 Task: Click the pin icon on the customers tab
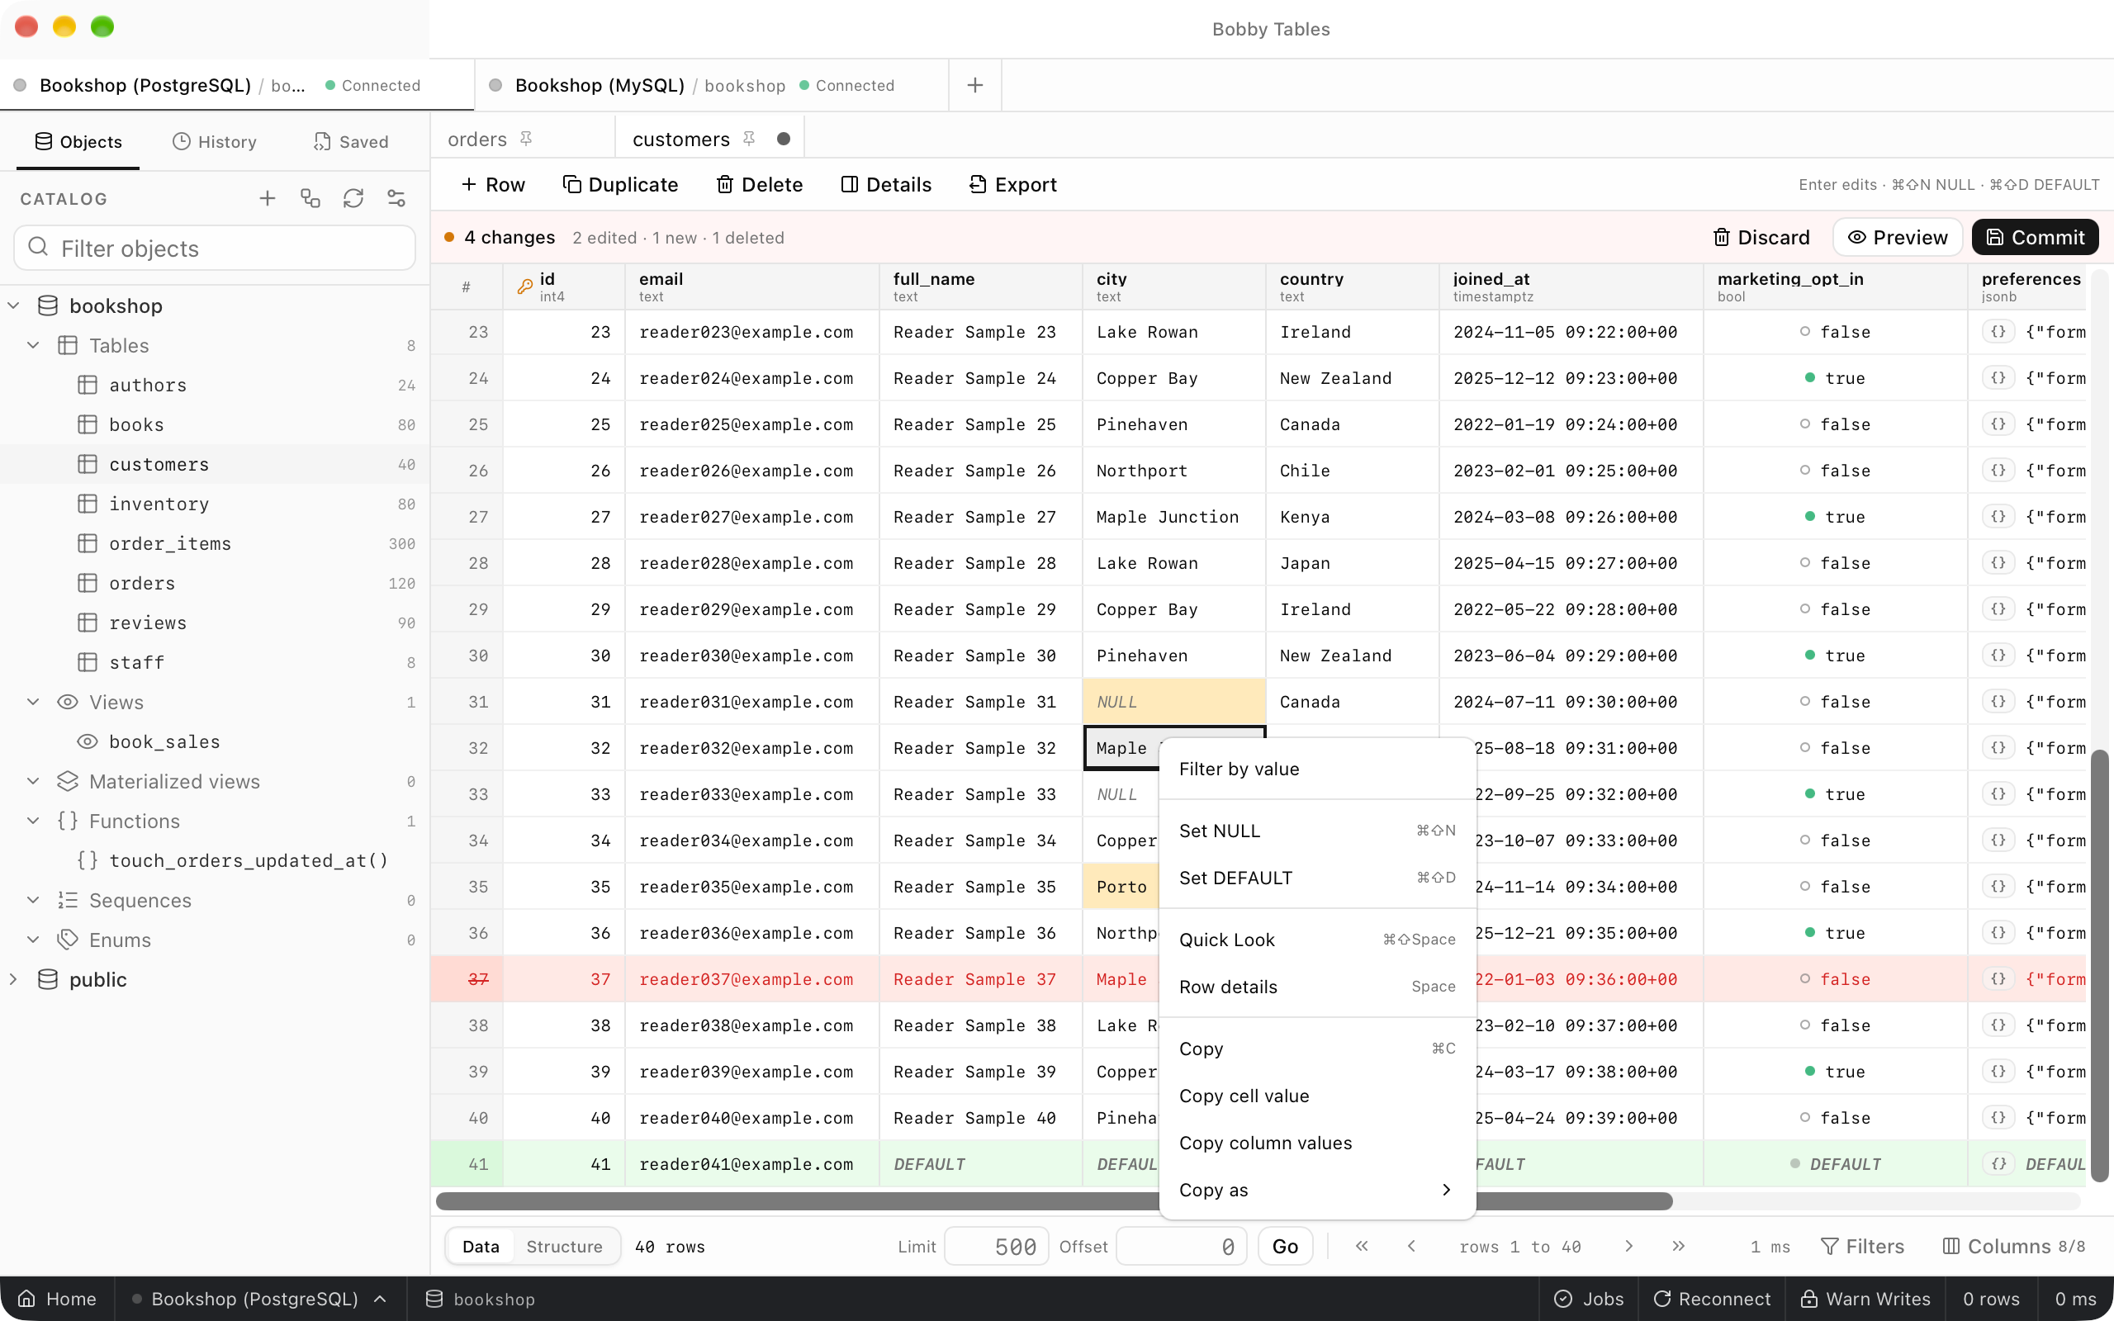pos(749,139)
